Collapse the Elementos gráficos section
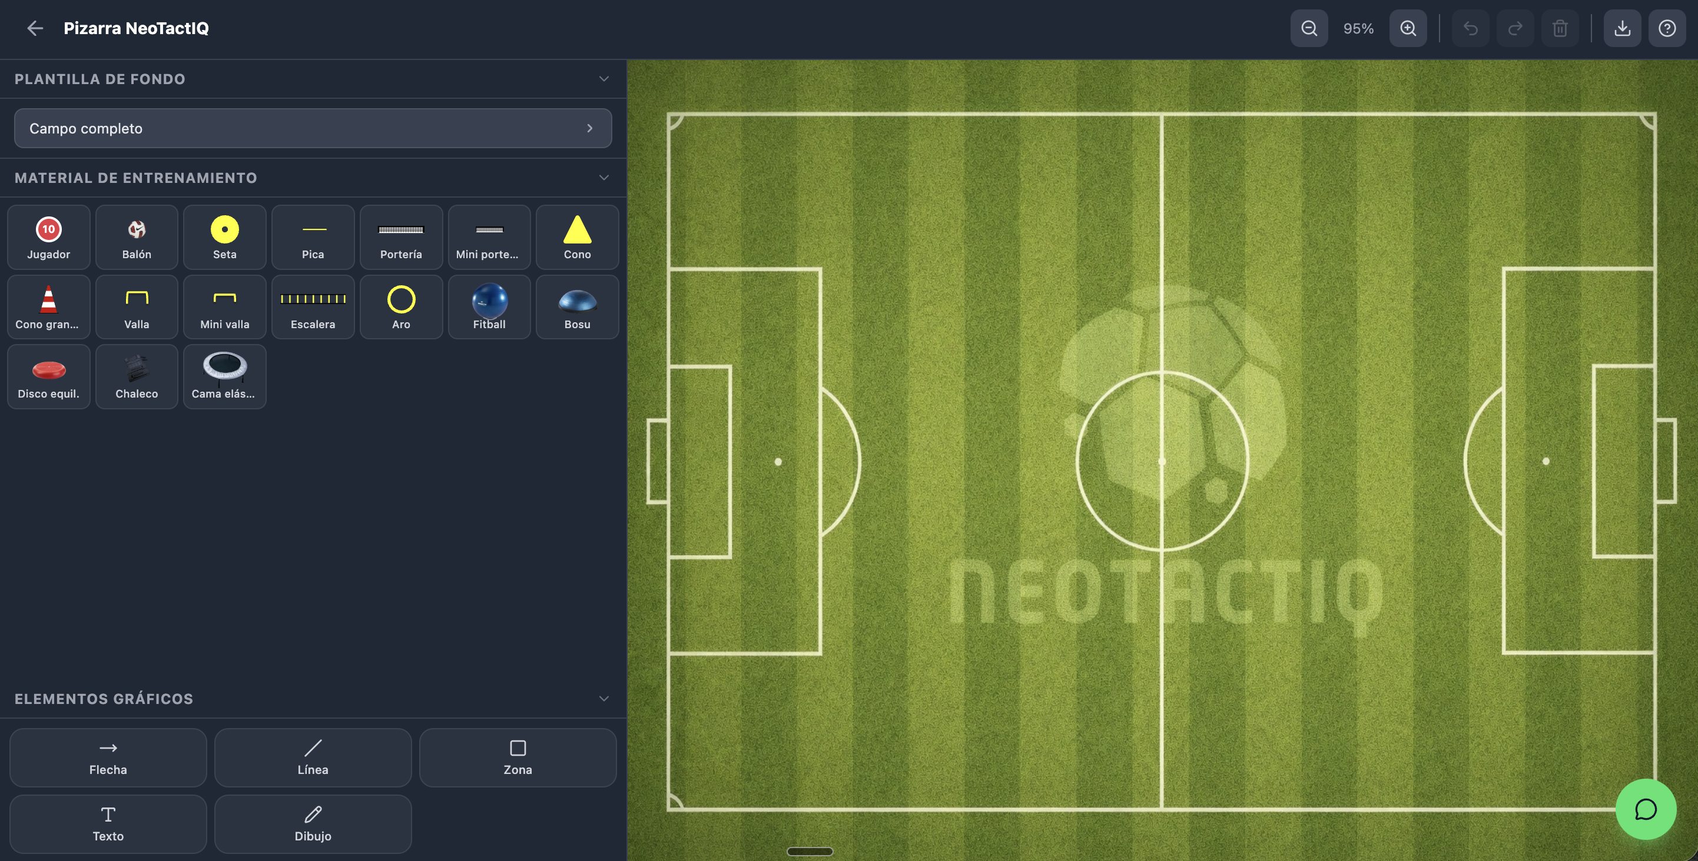This screenshot has width=1698, height=861. pyautogui.click(x=604, y=699)
